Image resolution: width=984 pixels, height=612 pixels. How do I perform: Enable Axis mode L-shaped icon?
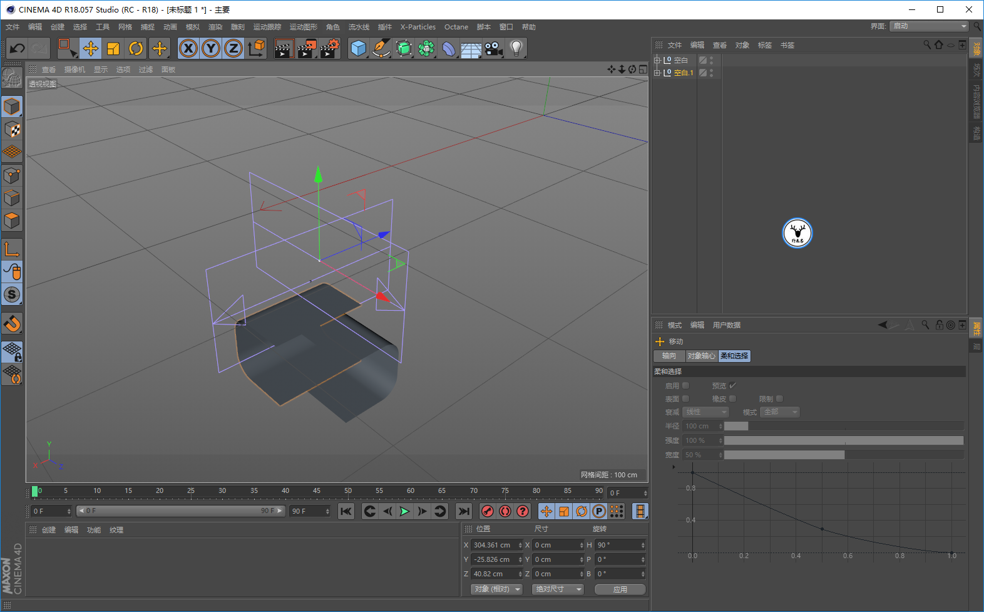point(12,249)
